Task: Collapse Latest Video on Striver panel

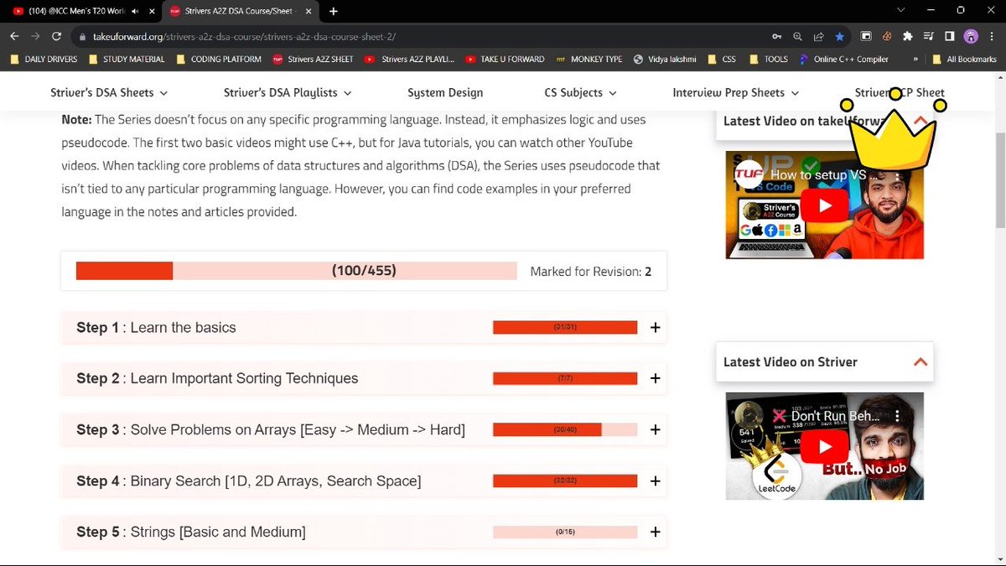Action: point(920,362)
